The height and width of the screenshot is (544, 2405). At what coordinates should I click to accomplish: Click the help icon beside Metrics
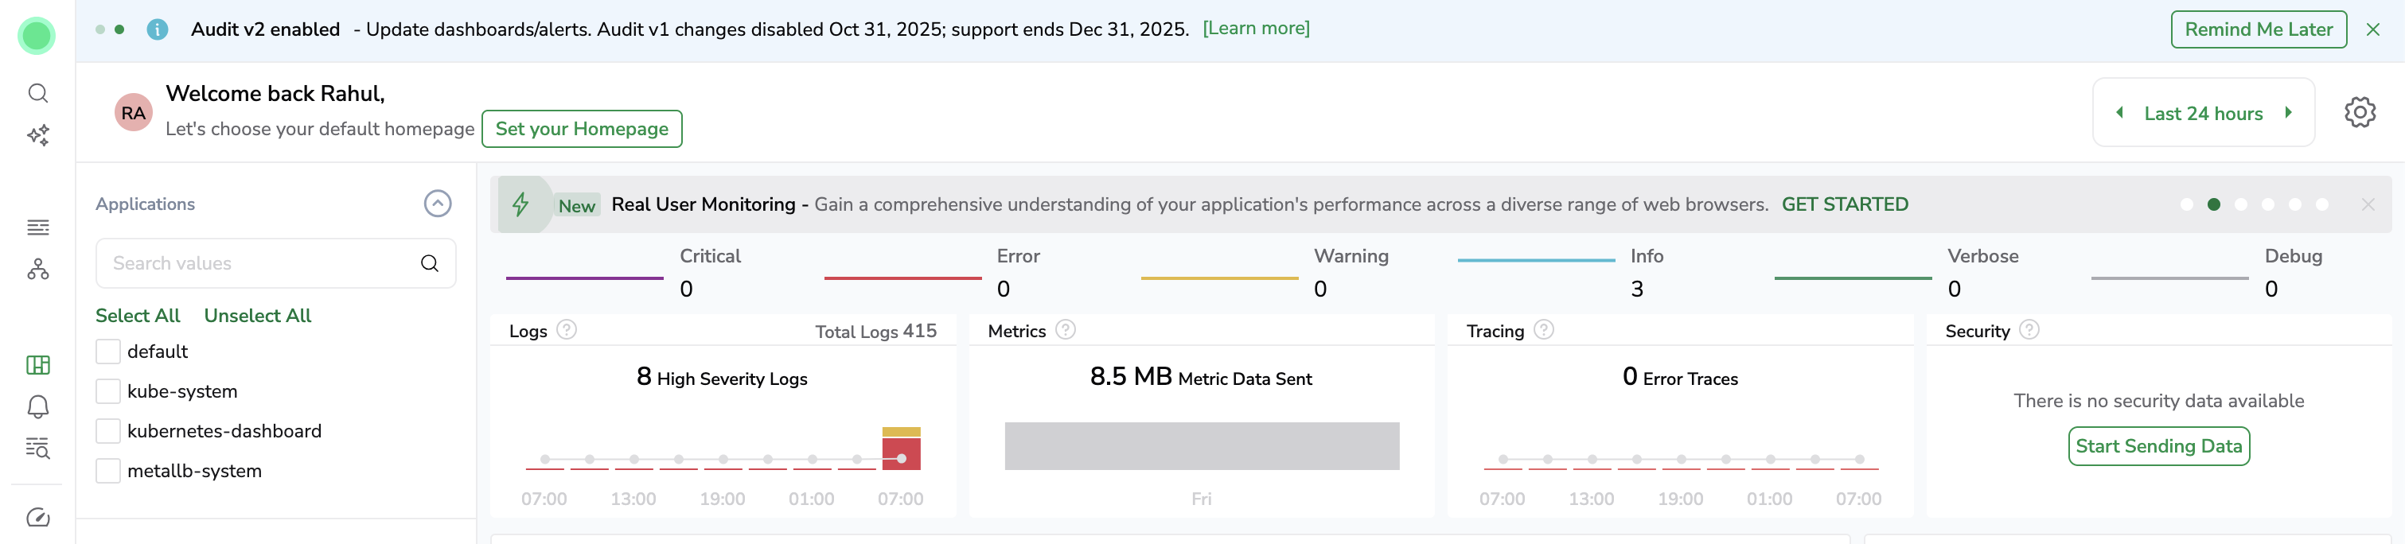coord(1066,330)
